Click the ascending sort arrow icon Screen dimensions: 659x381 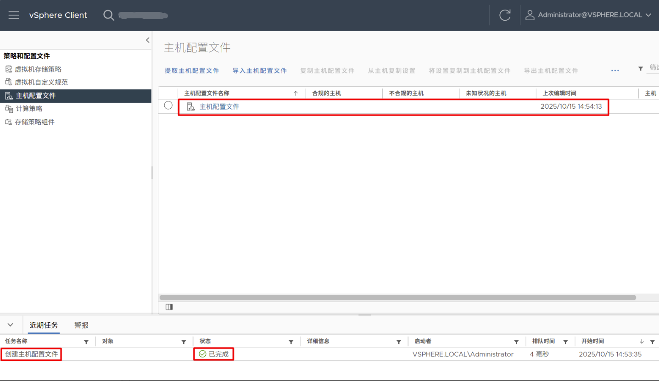click(x=296, y=93)
